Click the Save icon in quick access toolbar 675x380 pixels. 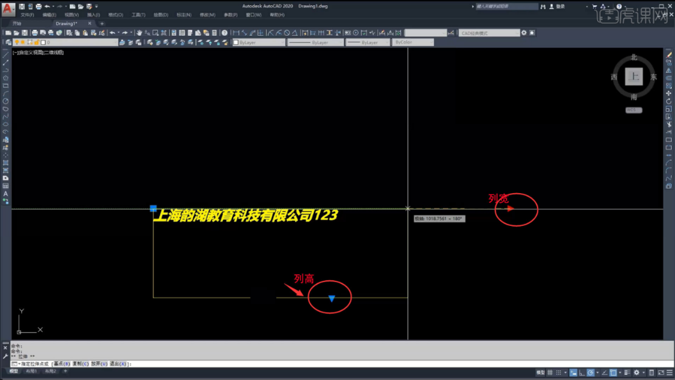pyautogui.click(x=22, y=6)
